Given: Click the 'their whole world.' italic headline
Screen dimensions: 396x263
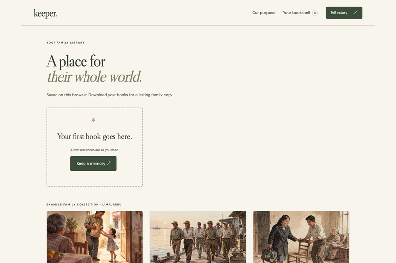Looking at the screenshot, I should click(94, 77).
